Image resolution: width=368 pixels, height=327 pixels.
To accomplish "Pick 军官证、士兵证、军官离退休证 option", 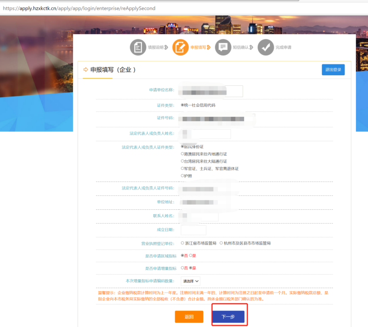I will [182, 169].
